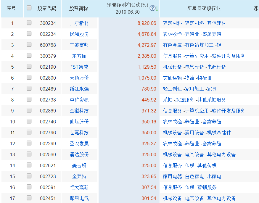259x203 pixels.
Task: Open the 东方通 stock page
Action: pyautogui.click(x=79, y=56)
